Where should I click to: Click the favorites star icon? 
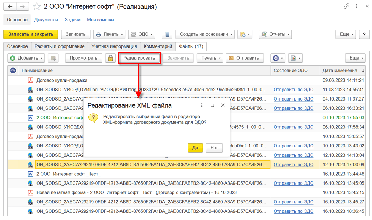point(36,7)
